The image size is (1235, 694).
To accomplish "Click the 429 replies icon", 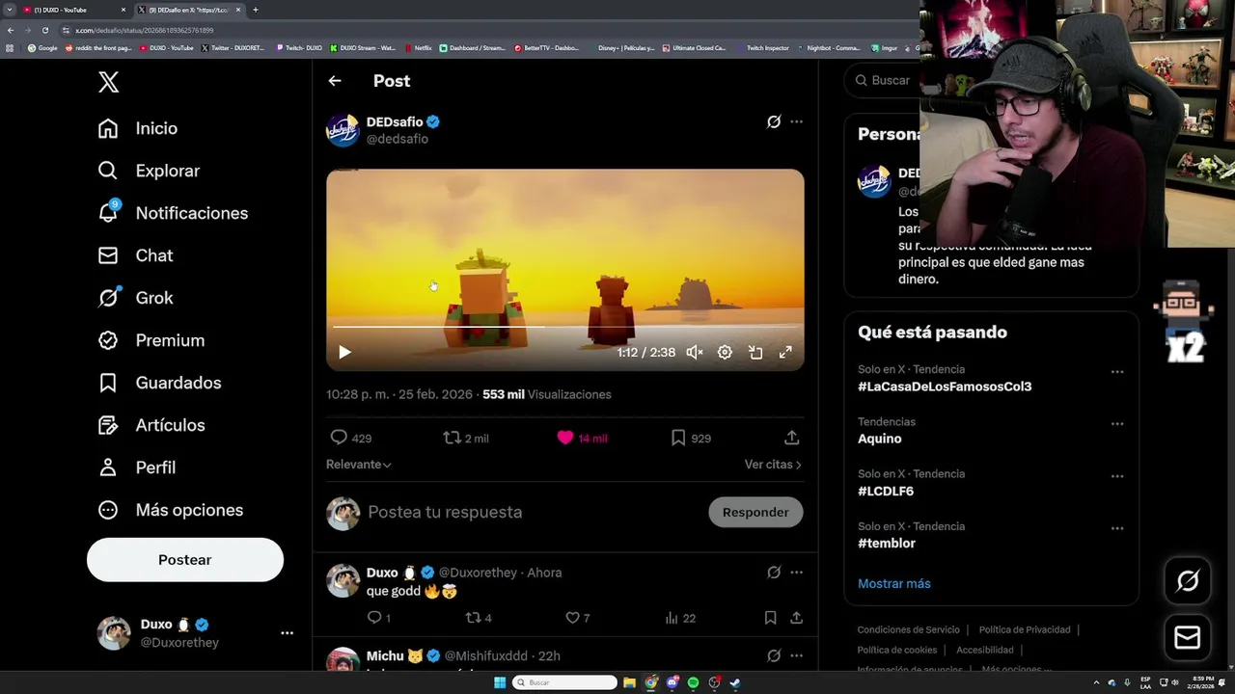I will [x=339, y=438].
